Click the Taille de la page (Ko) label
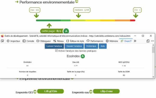This screenshot has width=156, height=98. click(x=76, y=72)
